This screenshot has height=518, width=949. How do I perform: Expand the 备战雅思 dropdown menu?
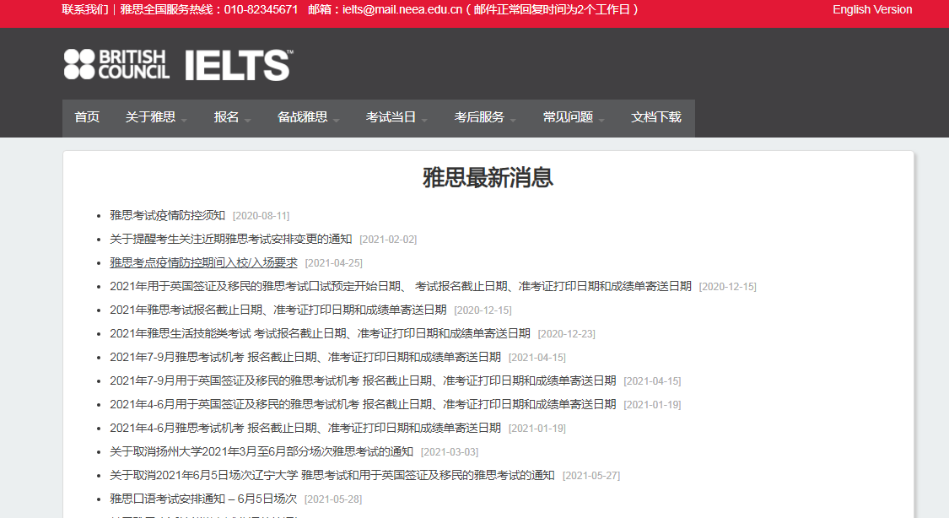point(308,117)
